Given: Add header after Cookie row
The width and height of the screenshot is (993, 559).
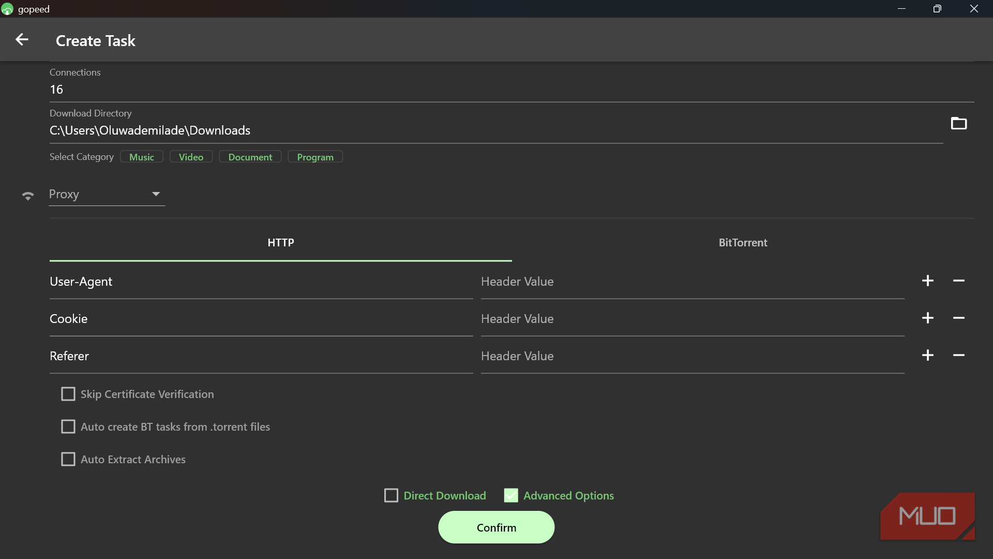Looking at the screenshot, I should (x=928, y=318).
